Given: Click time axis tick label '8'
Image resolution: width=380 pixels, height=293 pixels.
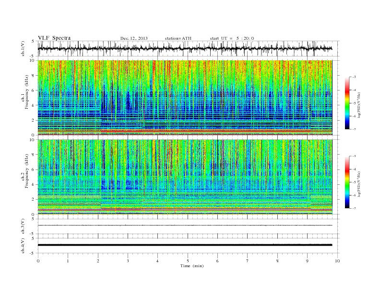Looking at the screenshot, I should (277, 261).
